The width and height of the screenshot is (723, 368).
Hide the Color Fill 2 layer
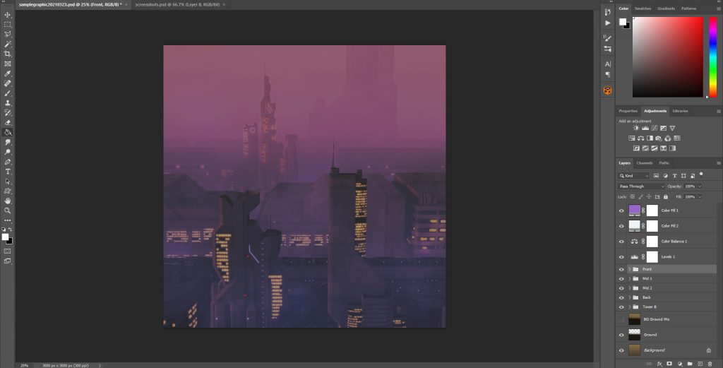(x=621, y=226)
